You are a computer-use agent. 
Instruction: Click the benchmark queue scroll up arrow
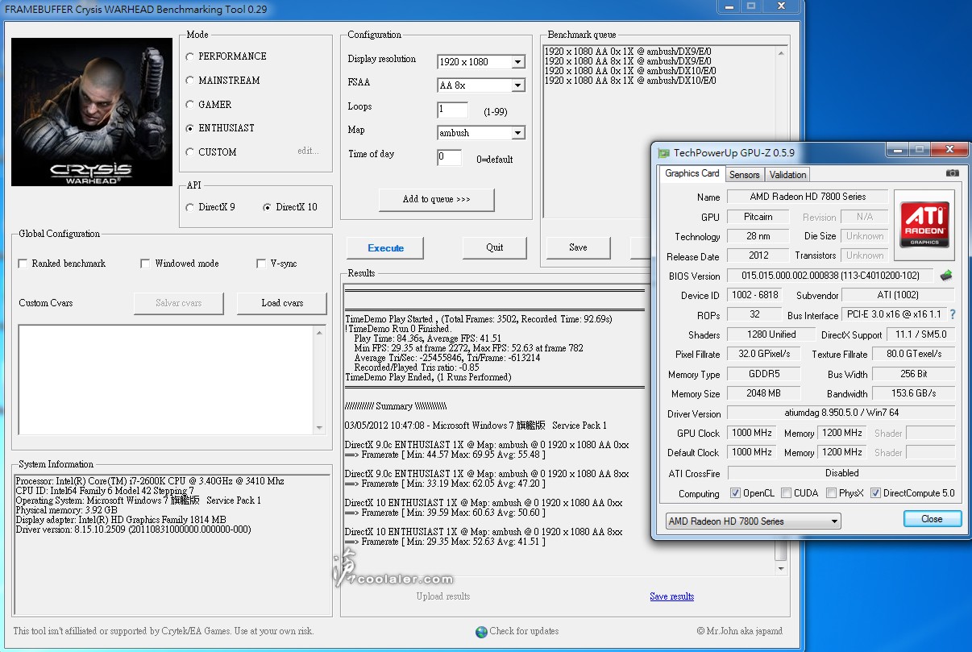[x=780, y=53]
